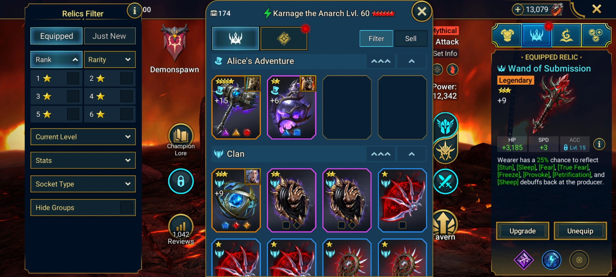Click the Relics Filter info icon

point(134,11)
